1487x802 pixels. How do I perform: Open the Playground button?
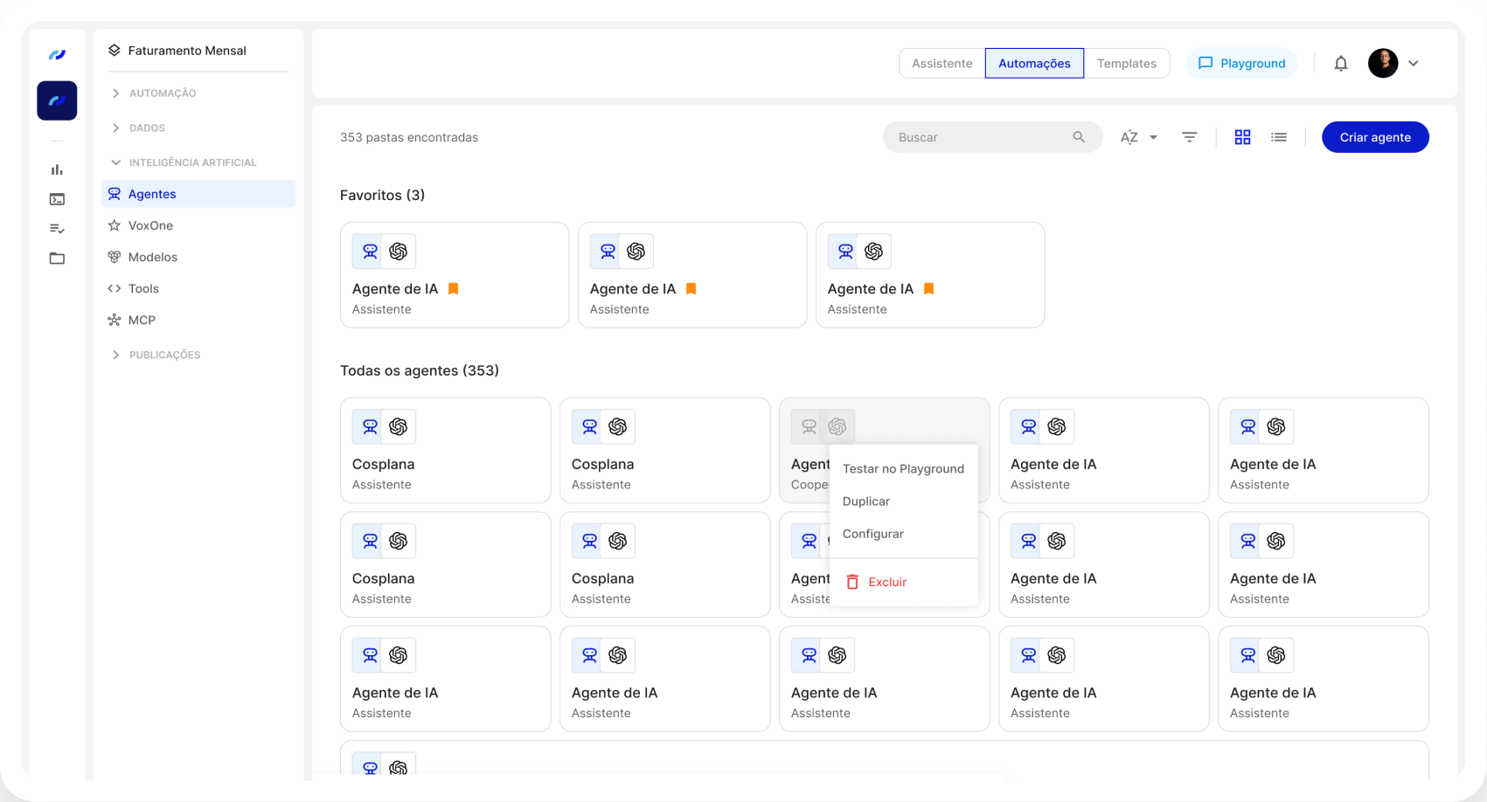1240,64
